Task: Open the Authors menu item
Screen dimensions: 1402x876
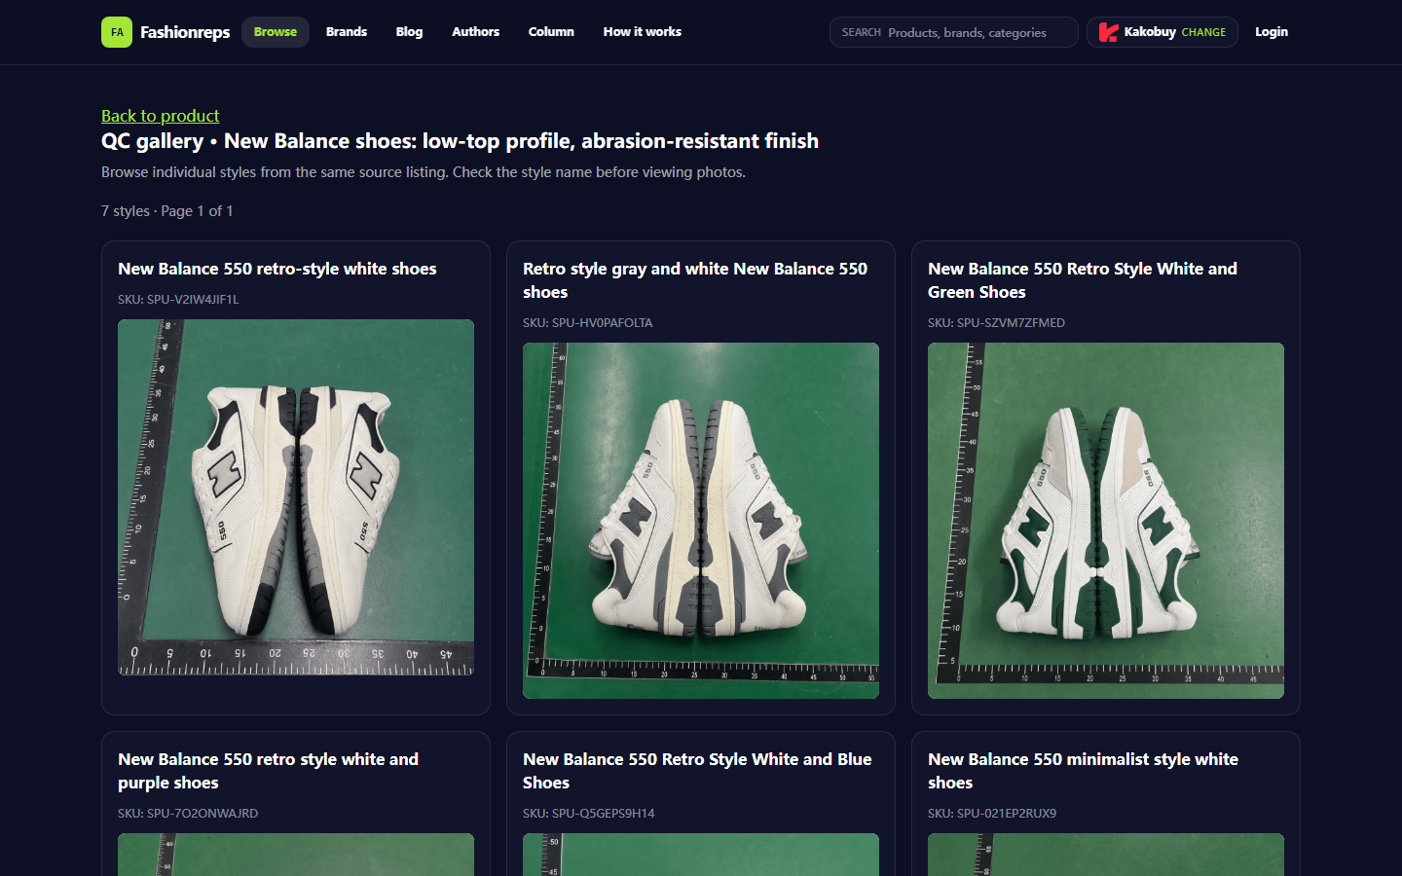Action: [x=475, y=32]
